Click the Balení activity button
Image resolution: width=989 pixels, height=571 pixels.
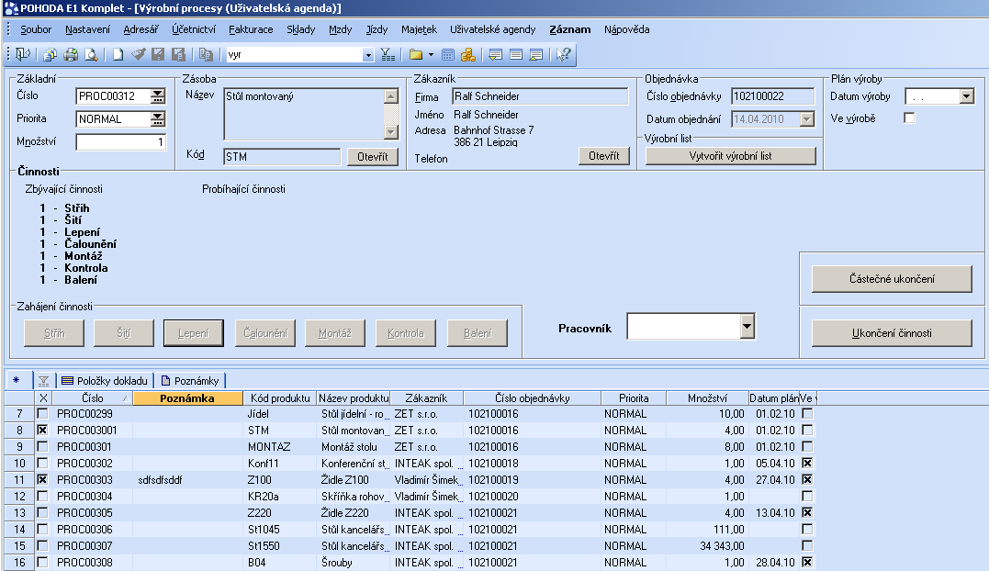tap(478, 332)
